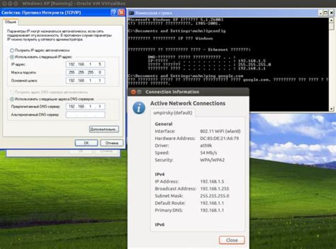Click the broadcast address 192.168.1.255
The height and width of the screenshot is (249, 336).
[215, 188]
